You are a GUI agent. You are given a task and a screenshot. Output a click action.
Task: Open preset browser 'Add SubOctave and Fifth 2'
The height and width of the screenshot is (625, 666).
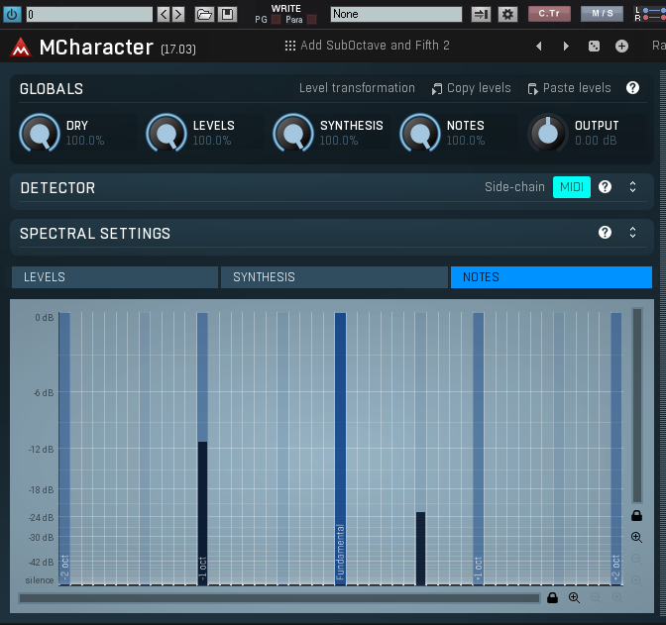pos(375,46)
